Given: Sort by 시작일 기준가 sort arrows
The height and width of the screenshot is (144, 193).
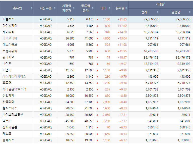Looking at the screenshot, I should 74,8.
